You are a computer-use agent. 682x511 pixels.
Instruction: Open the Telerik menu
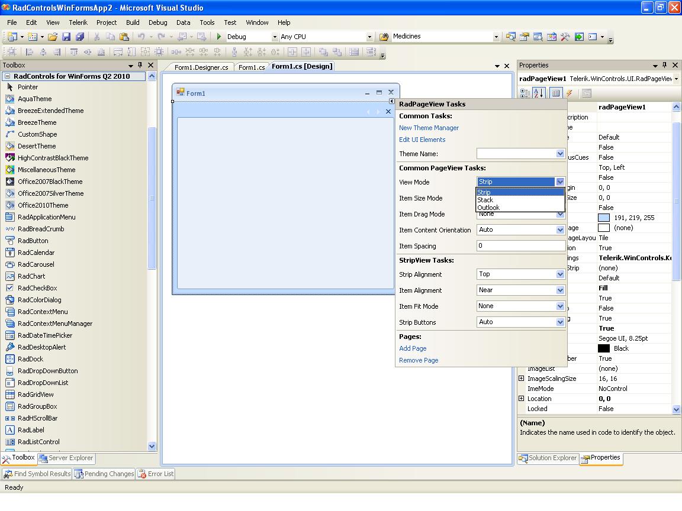[x=78, y=22]
